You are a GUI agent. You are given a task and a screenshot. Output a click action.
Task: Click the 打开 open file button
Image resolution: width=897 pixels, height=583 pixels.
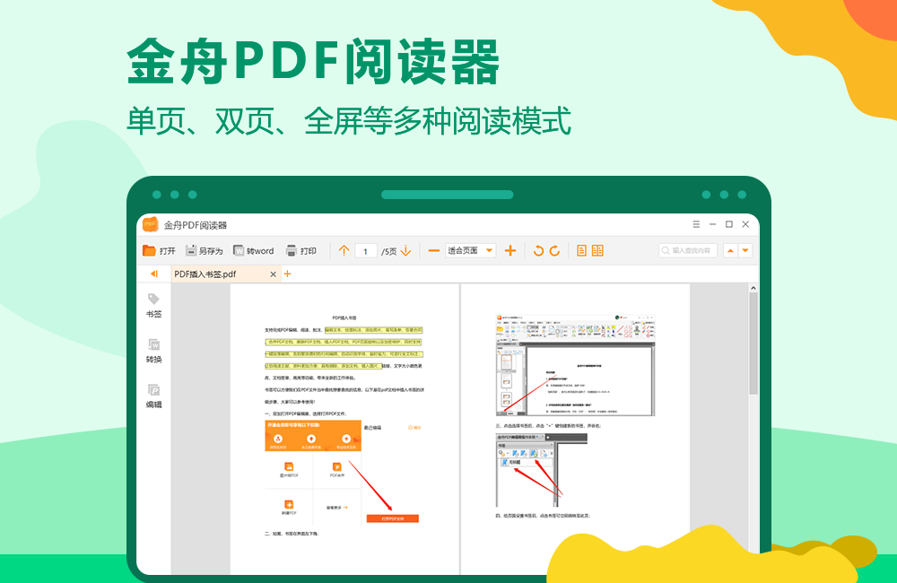(161, 250)
